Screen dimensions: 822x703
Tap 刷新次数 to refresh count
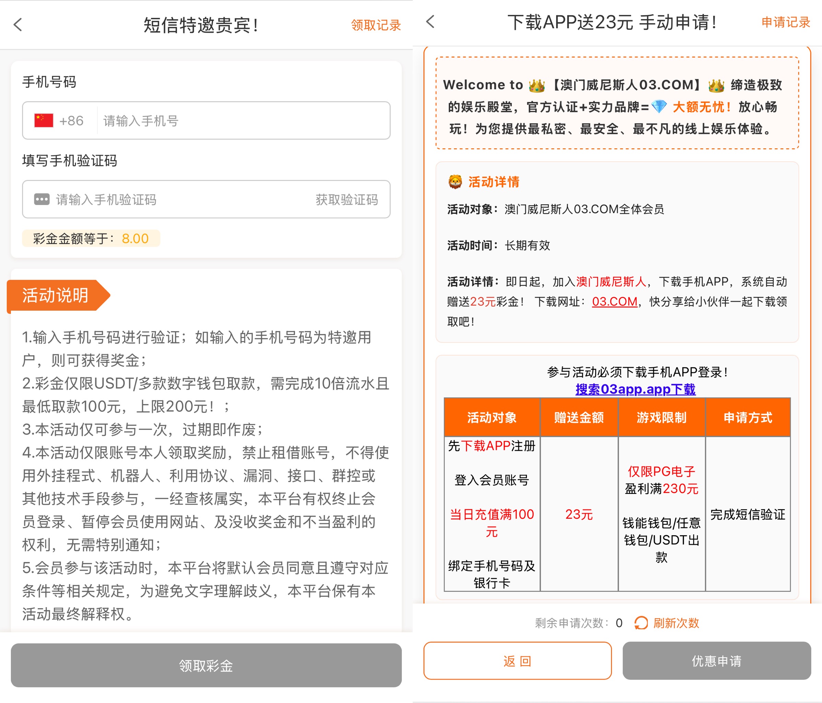(677, 623)
